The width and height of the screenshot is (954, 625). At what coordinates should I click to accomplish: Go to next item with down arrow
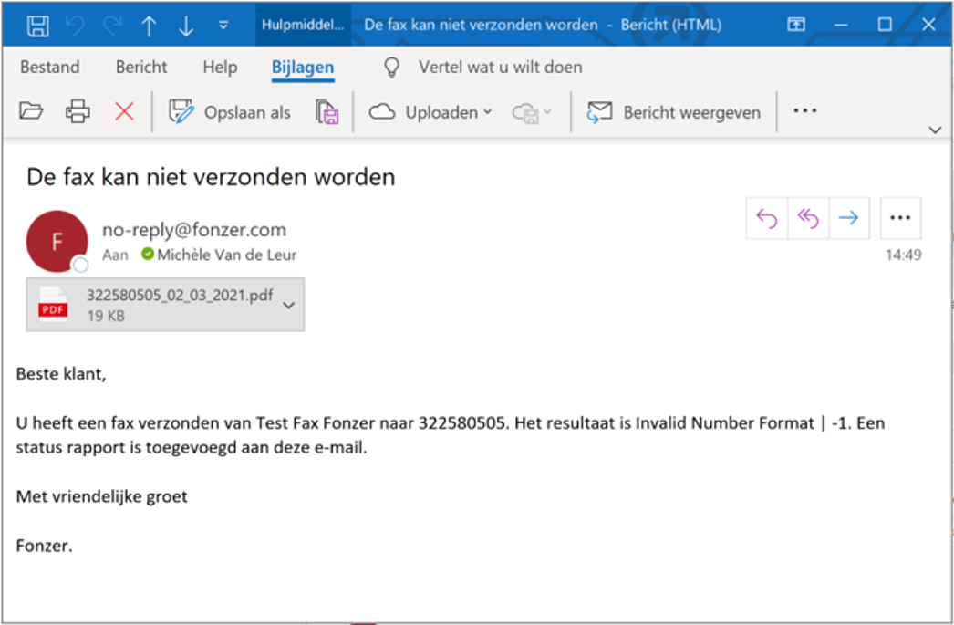[x=186, y=26]
